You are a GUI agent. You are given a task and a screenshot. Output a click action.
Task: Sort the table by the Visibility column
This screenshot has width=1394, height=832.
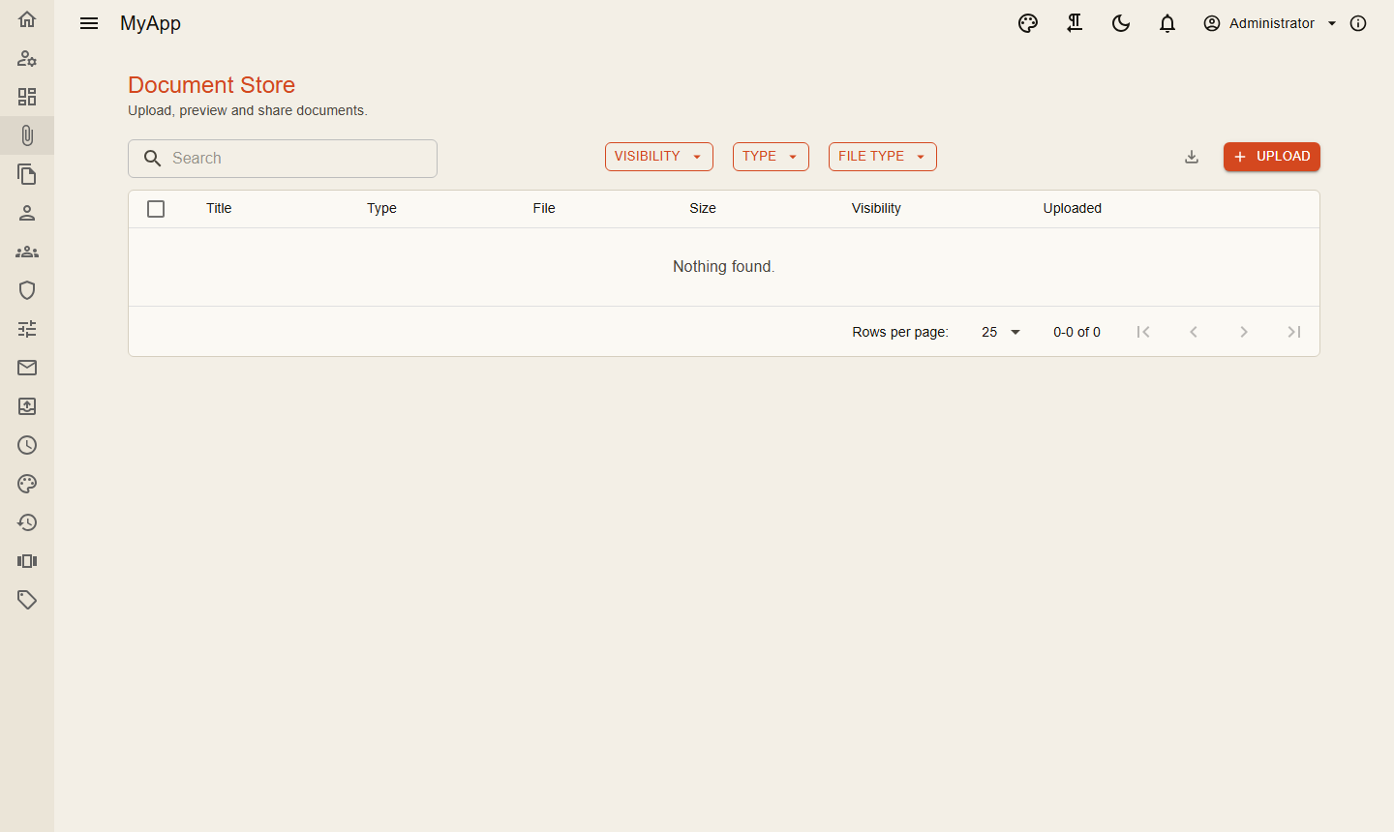coord(876,208)
